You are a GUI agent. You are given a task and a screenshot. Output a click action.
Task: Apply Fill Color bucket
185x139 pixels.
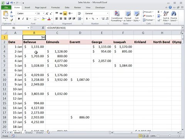click(x=43, y=19)
